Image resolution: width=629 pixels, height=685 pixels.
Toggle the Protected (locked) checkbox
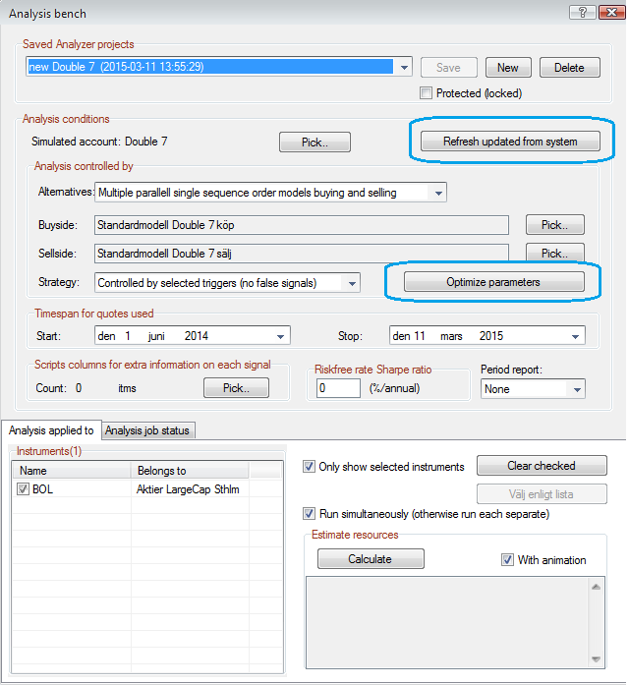426,93
